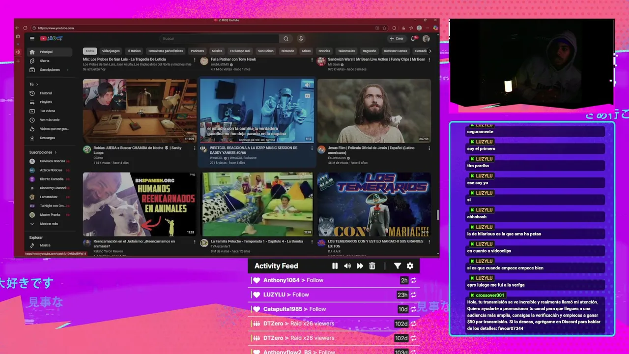Open YouTube notifications bell

[414, 38]
